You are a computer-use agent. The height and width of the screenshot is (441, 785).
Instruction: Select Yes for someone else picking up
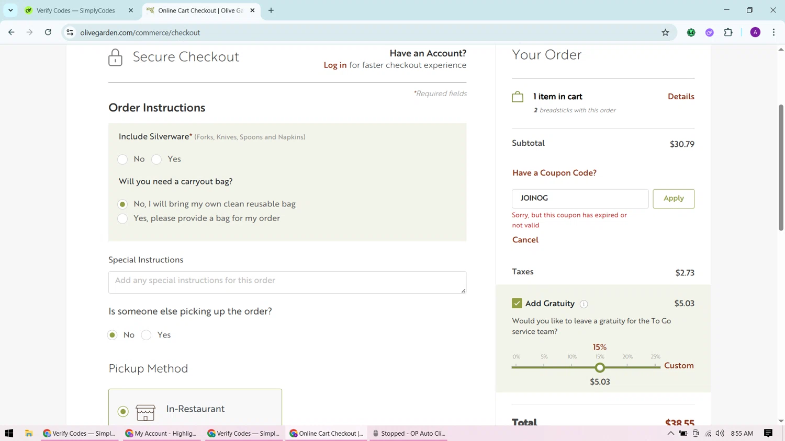(x=147, y=335)
